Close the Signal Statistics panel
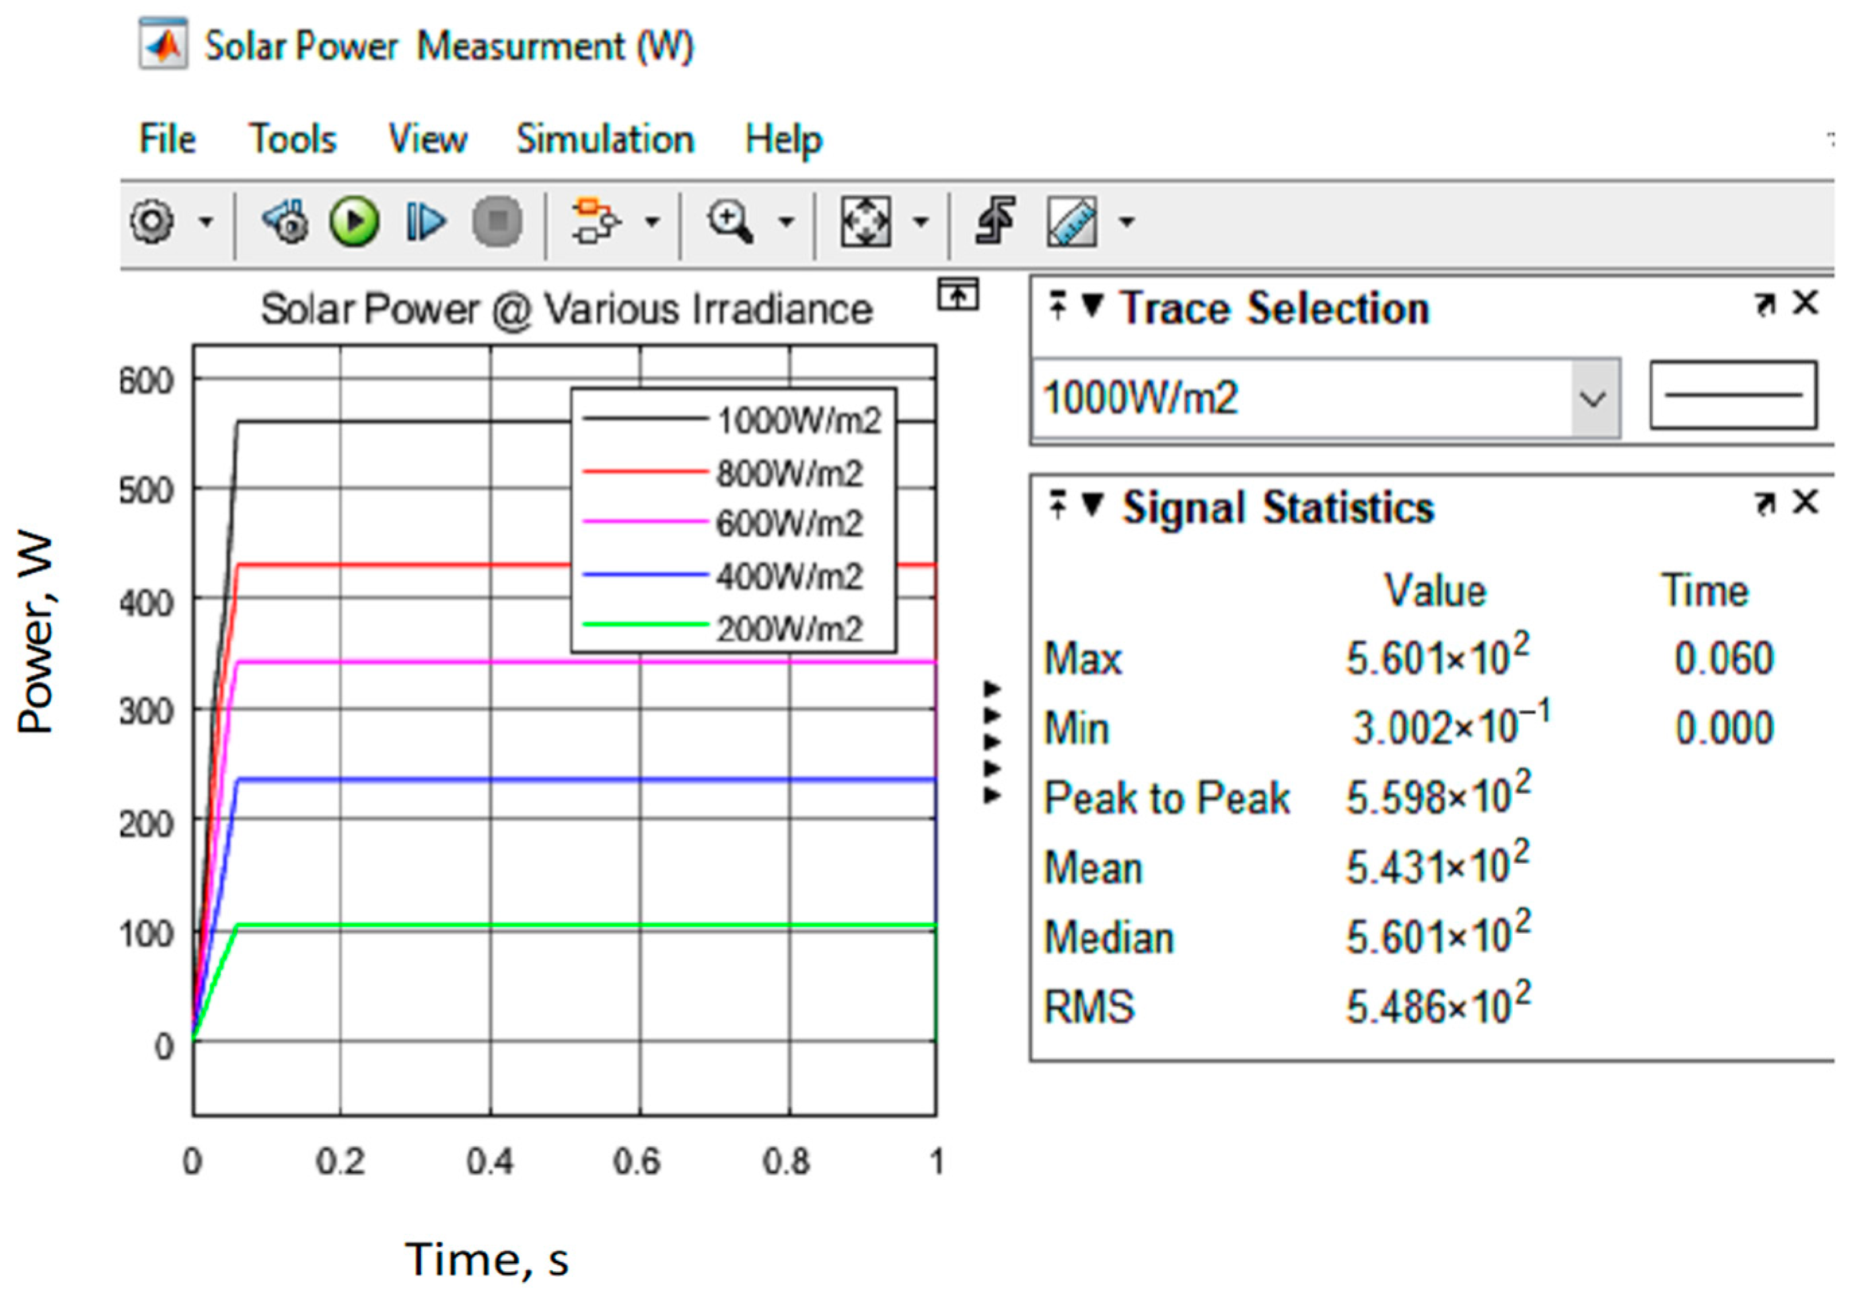Viewport: 1858px width, 1299px height. point(1806,503)
